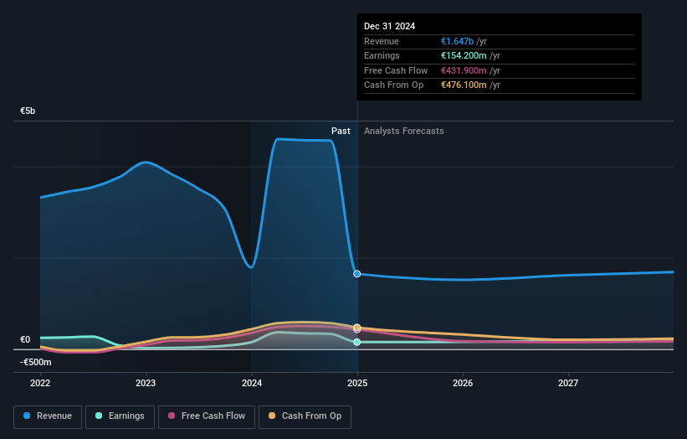Click the orange Cash From Op data point at 2025

pyautogui.click(x=357, y=328)
